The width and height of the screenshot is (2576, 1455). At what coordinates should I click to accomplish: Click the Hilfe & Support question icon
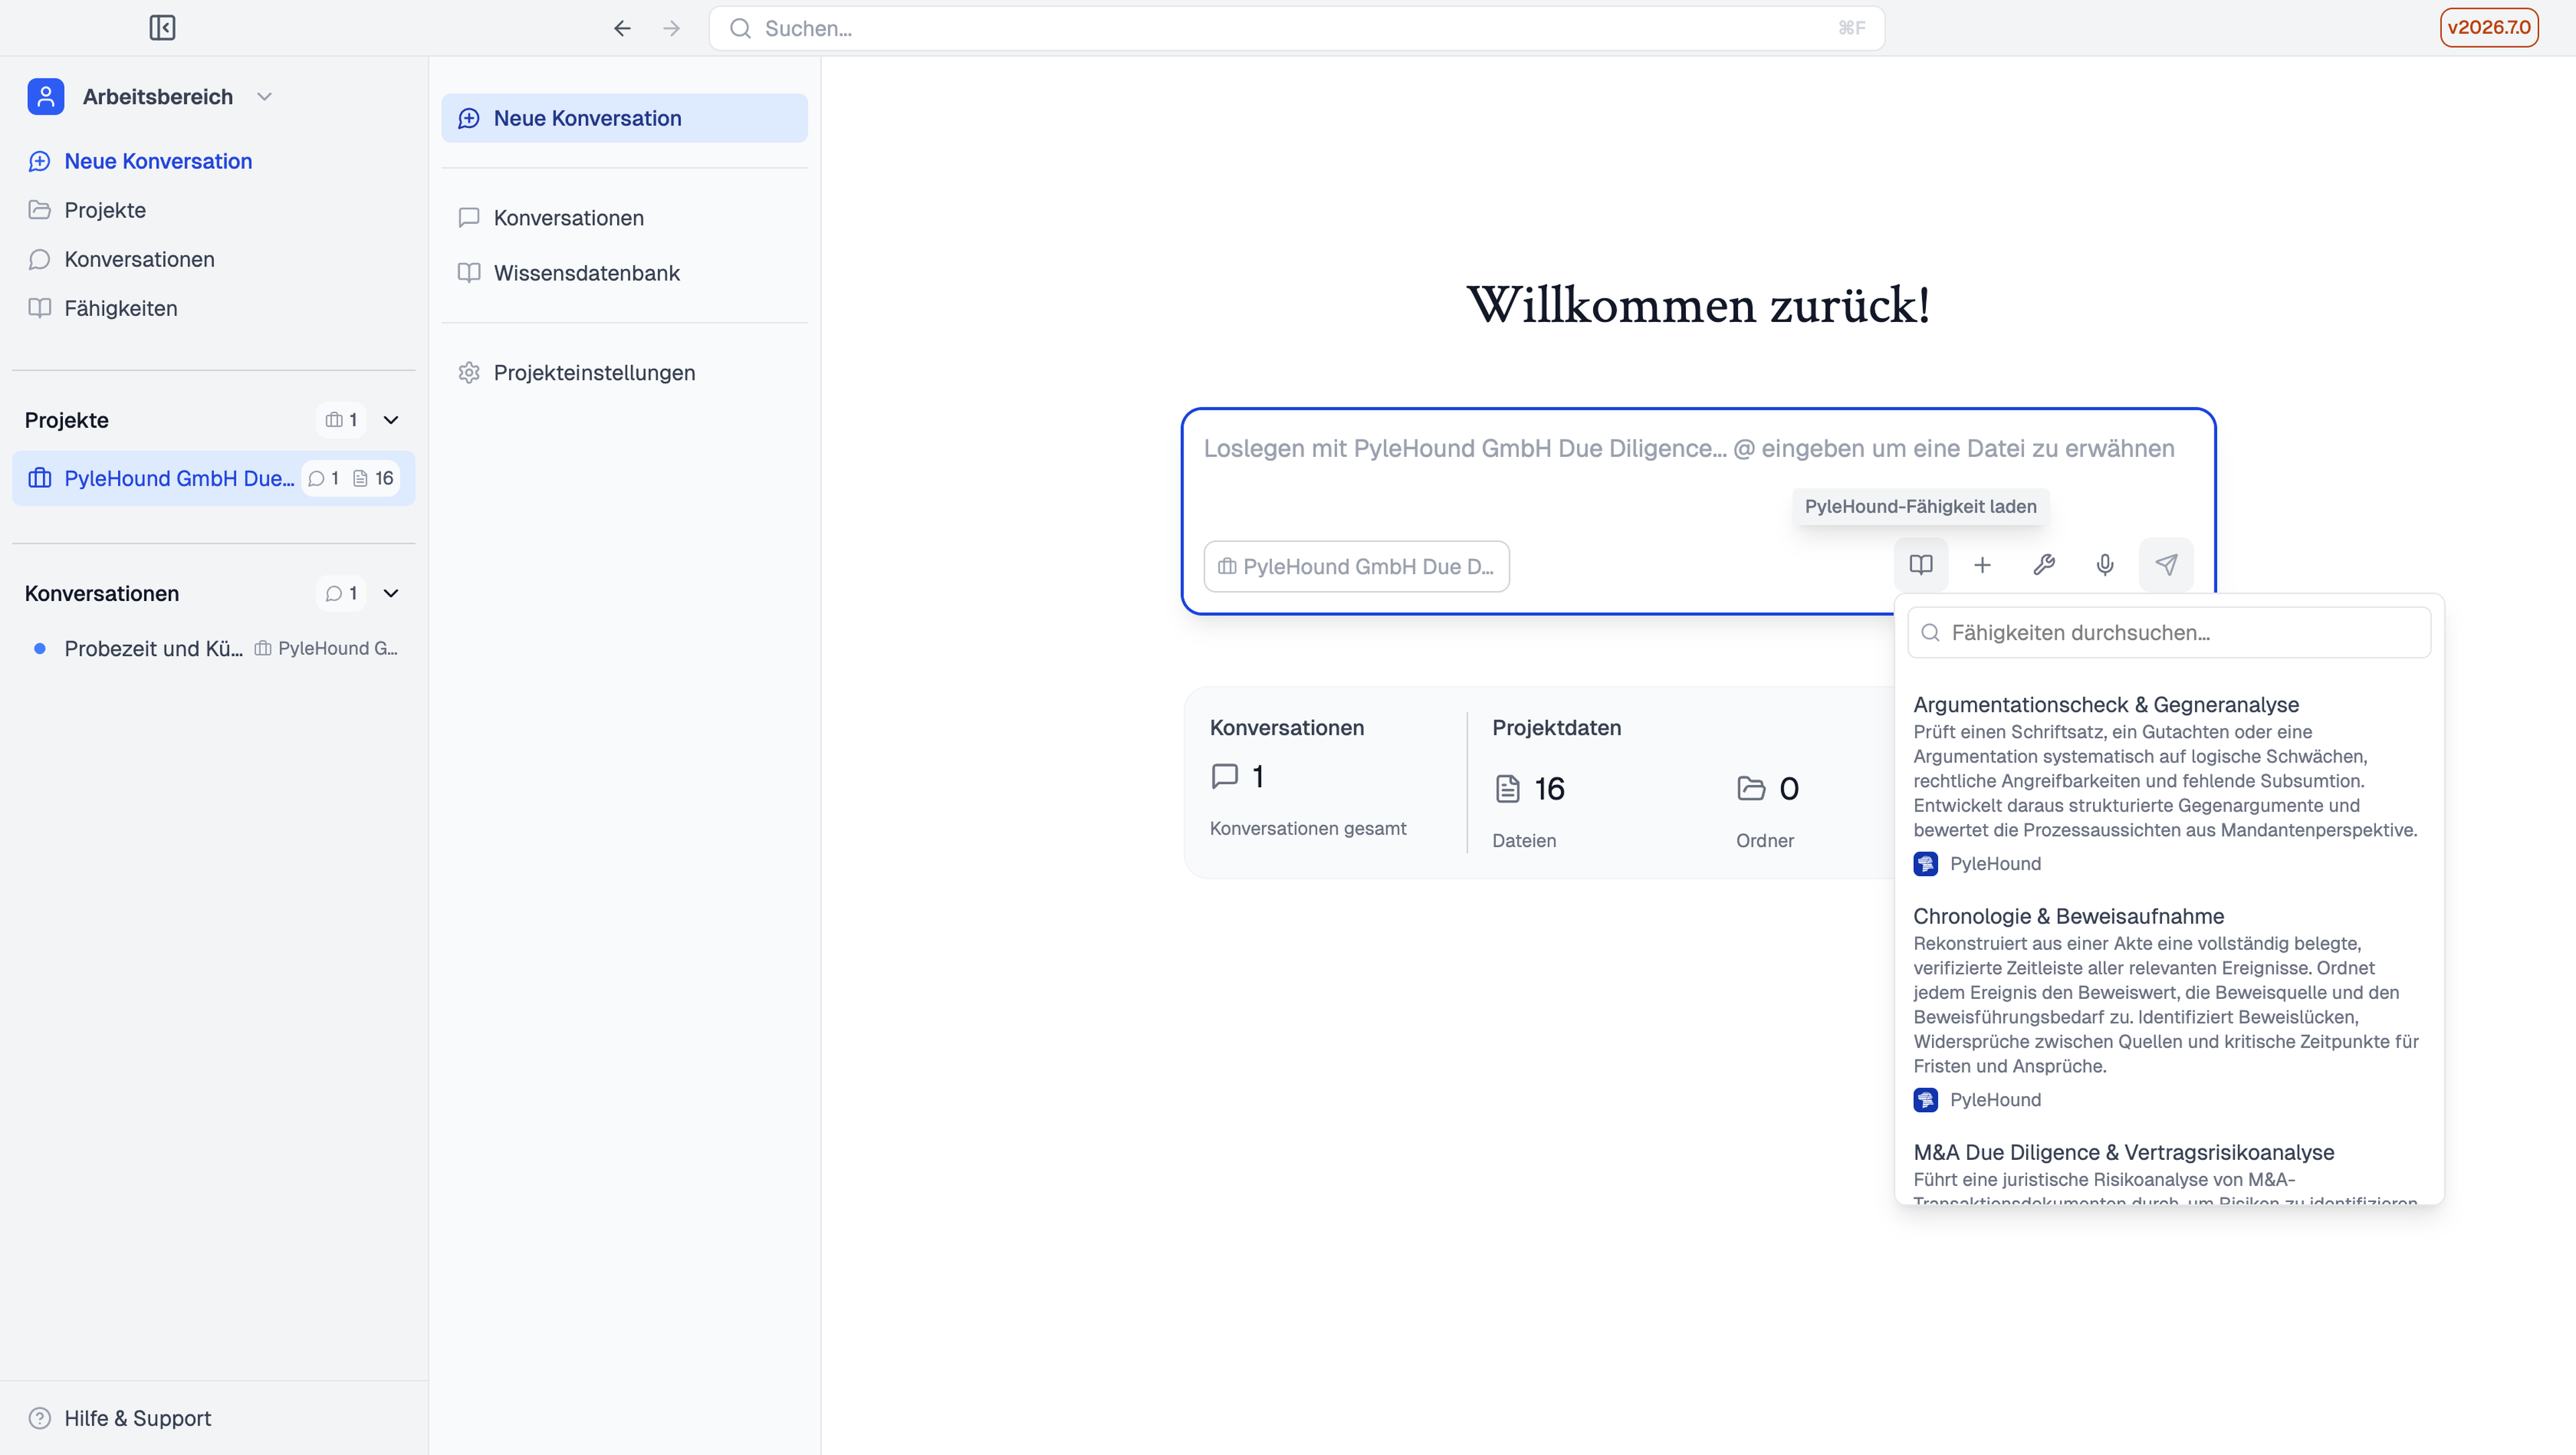click(39, 1418)
